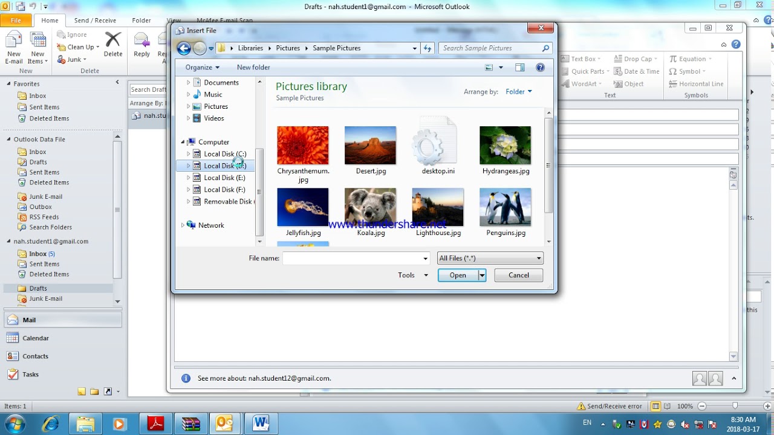
Task: Select Local Disk (C:) in tree
Action: [225, 154]
